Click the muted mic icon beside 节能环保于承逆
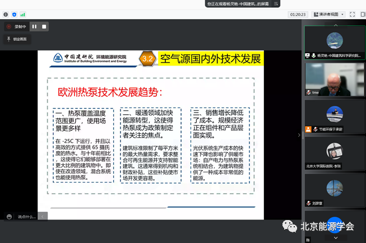This screenshot has width=366, height=243. click(x=316, y=129)
